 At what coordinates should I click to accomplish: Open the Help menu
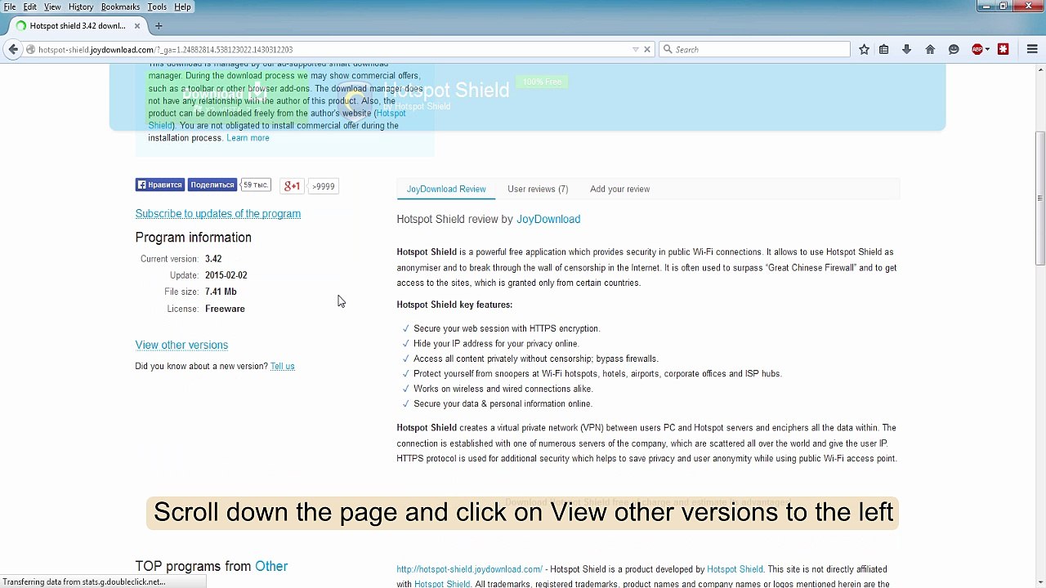(182, 7)
